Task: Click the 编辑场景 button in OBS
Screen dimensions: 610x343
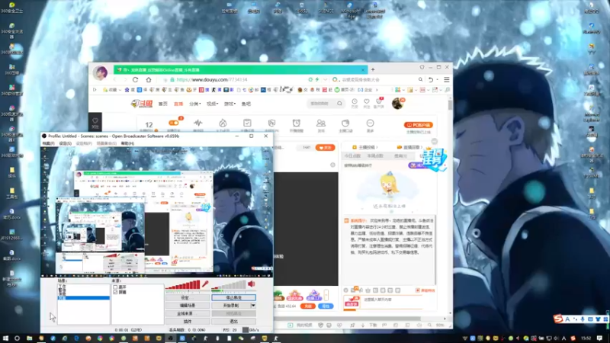Action: coord(187,306)
